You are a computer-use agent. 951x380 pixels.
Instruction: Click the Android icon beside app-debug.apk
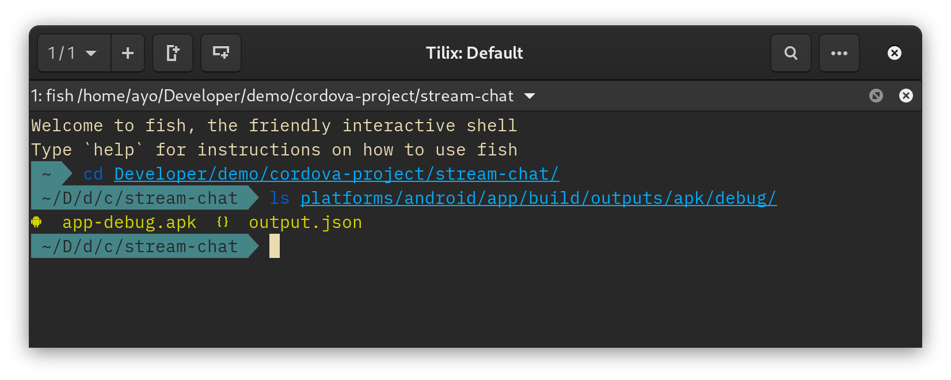coord(36,222)
